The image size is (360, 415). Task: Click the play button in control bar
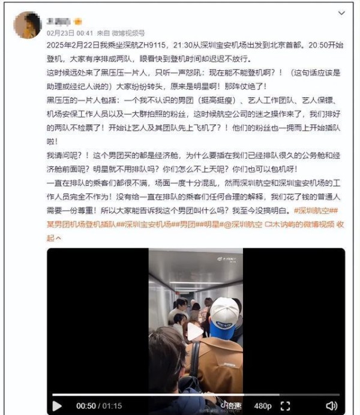click(57, 406)
